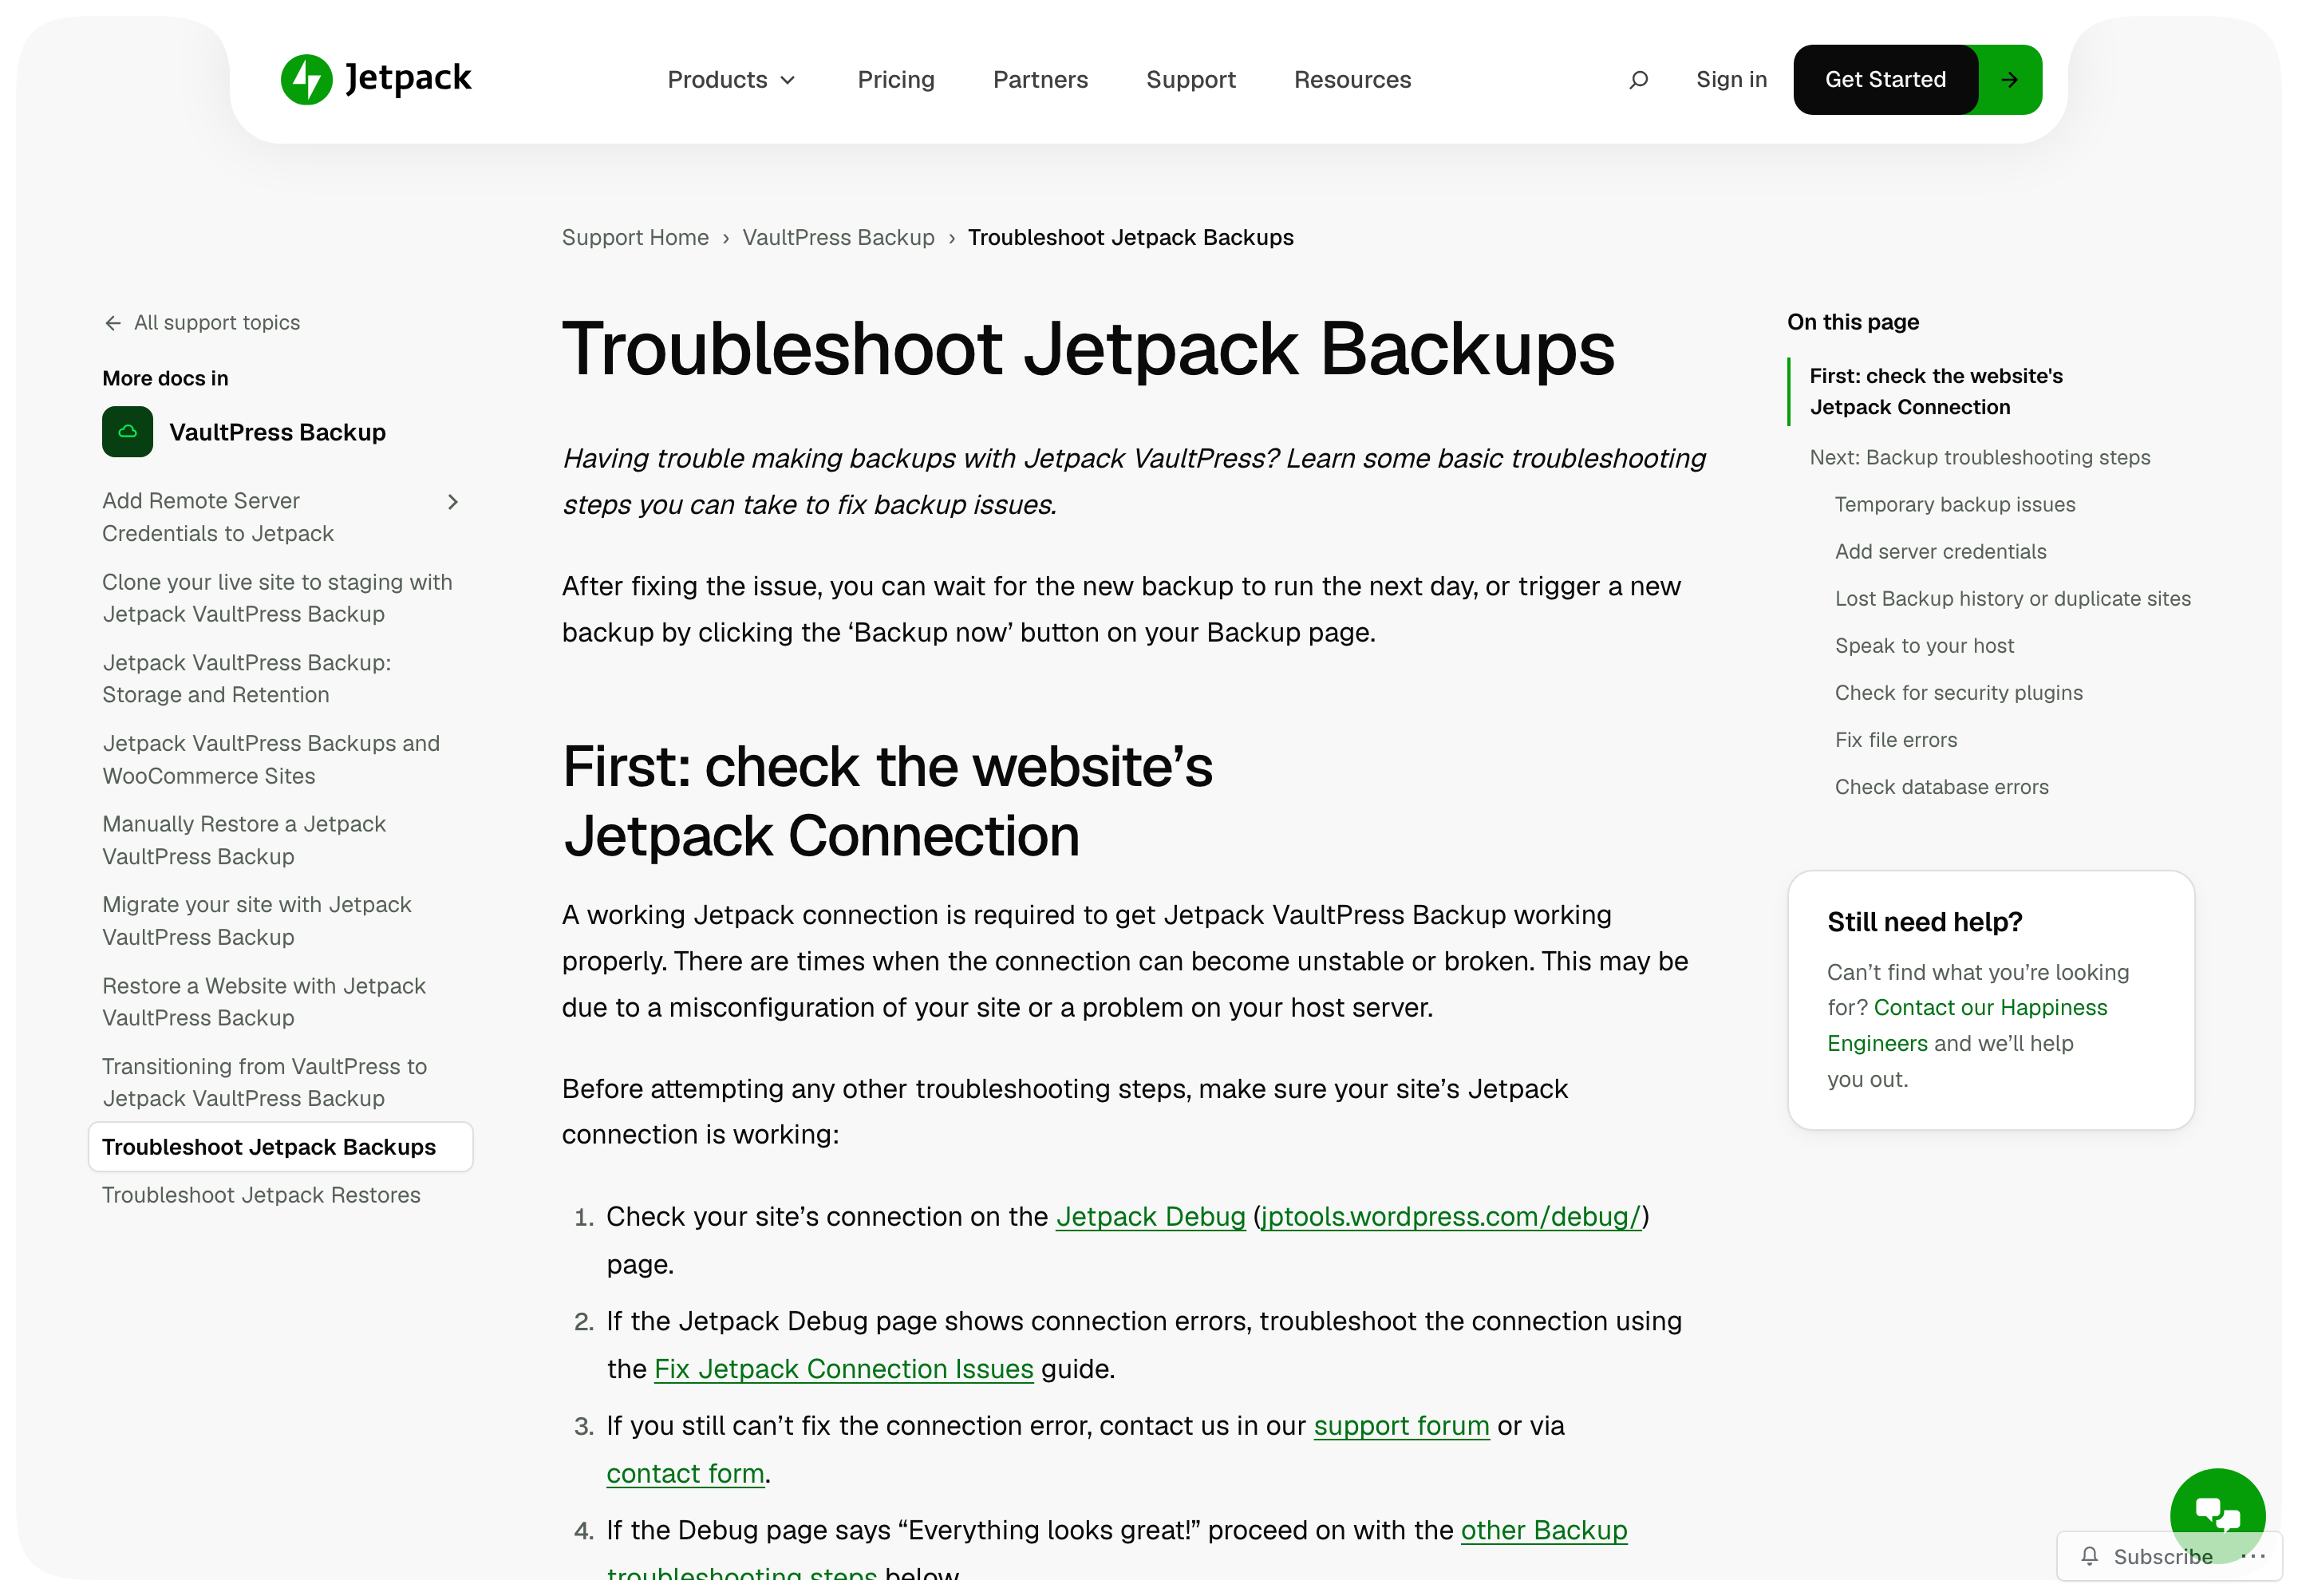Open the VaultPress Backup breadcrumb link
The height and width of the screenshot is (1596, 2298).
pyautogui.click(x=838, y=237)
